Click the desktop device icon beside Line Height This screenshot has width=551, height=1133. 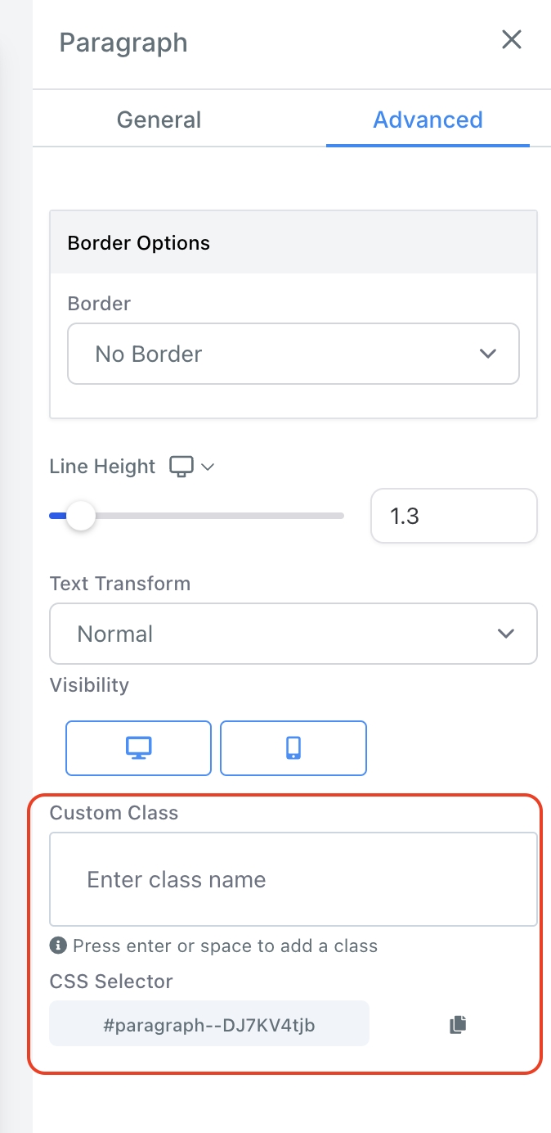[x=181, y=467]
